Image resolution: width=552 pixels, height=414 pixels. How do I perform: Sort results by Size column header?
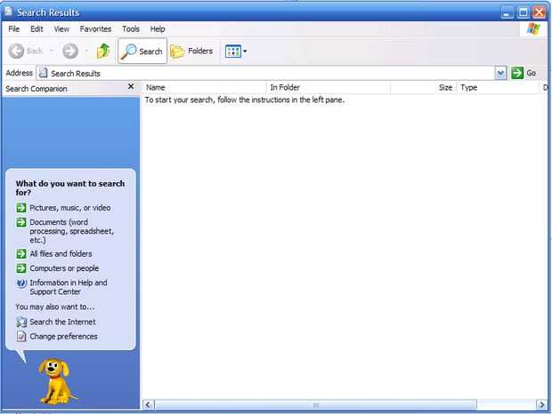tap(424, 87)
